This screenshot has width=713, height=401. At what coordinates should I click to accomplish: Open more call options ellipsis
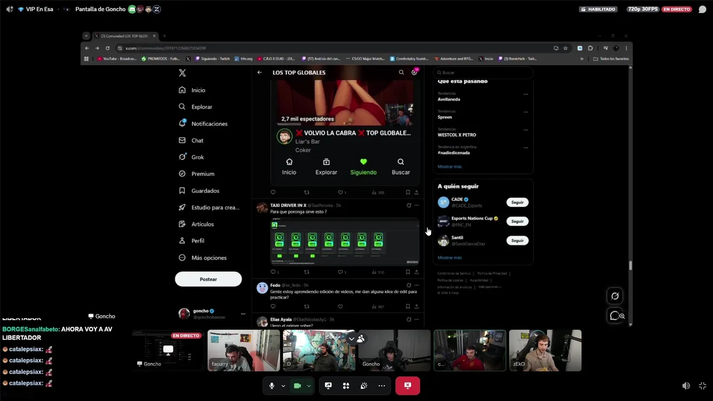click(x=382, y=385)
